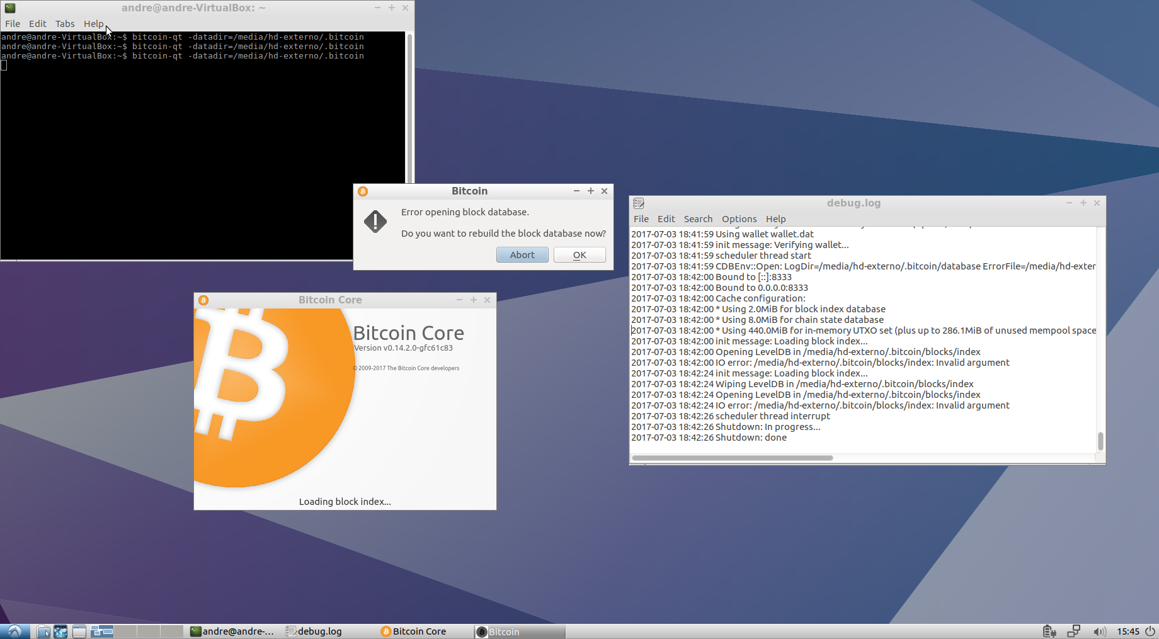Click log line 'Bound to 0.0.0.0:8333'
This screenshot has width=1159, height=639.
pyautogui.click(x=719, y=288)
